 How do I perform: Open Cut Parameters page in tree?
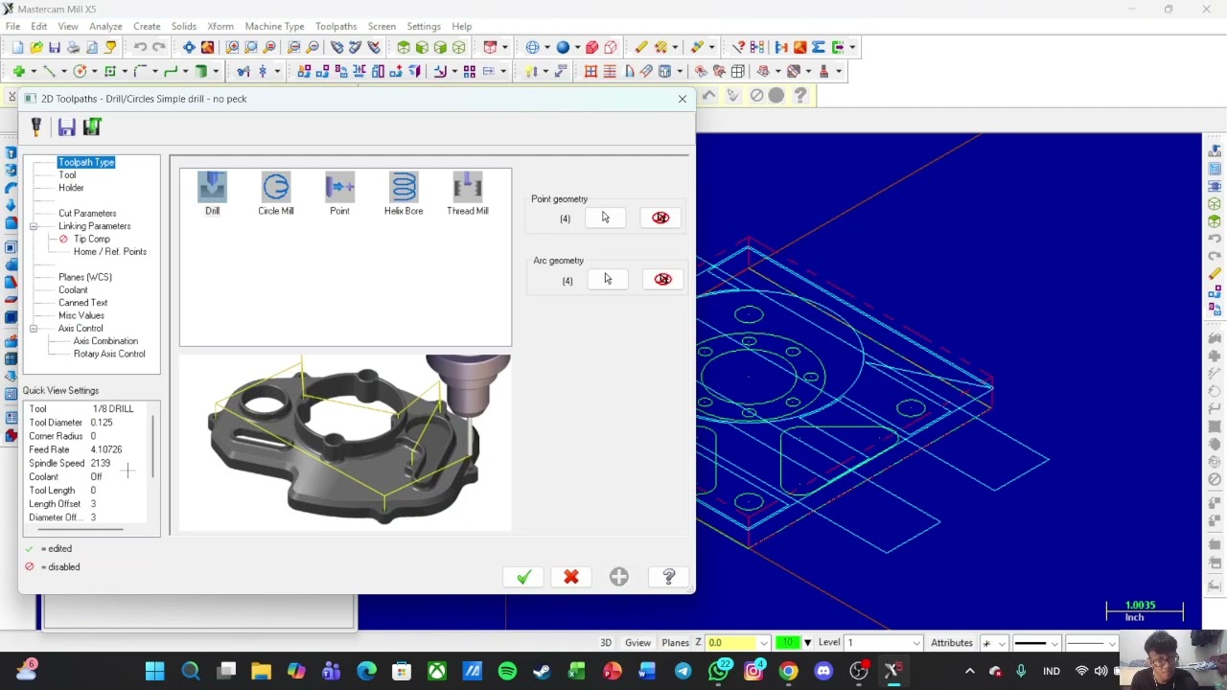pos(87,214)
